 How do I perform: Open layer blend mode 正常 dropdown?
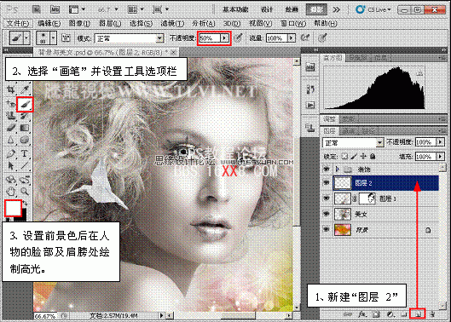[x=380, y=142]
